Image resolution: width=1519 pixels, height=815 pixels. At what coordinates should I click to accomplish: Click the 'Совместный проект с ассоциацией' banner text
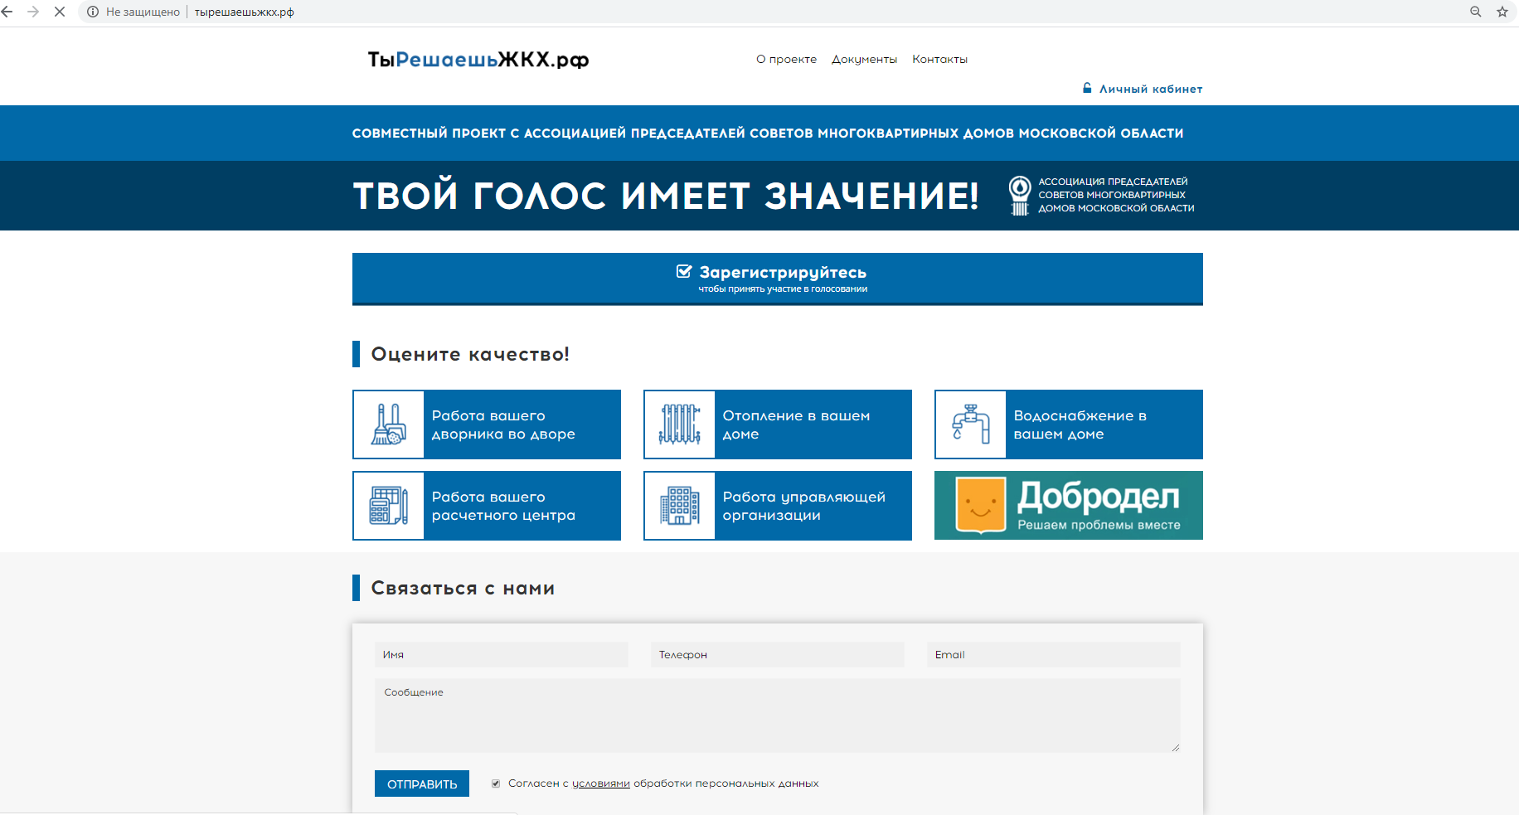pos(768,133)
